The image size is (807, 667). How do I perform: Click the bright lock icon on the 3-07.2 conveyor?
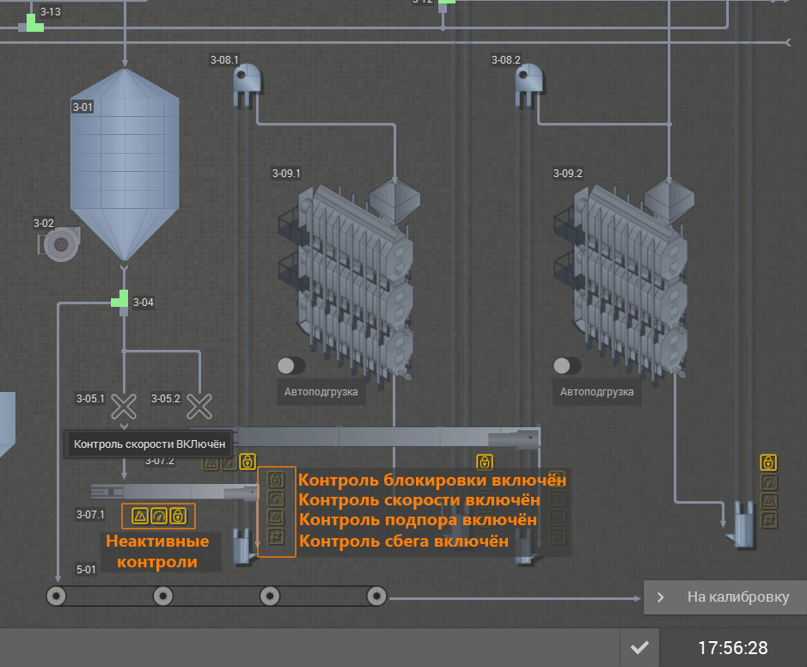point(248,462)
